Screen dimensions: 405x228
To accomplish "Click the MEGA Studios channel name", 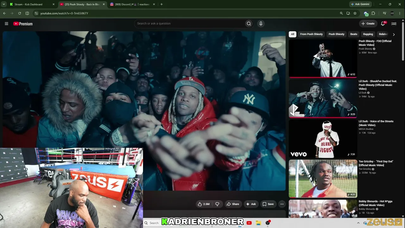I will coord(366,129).
